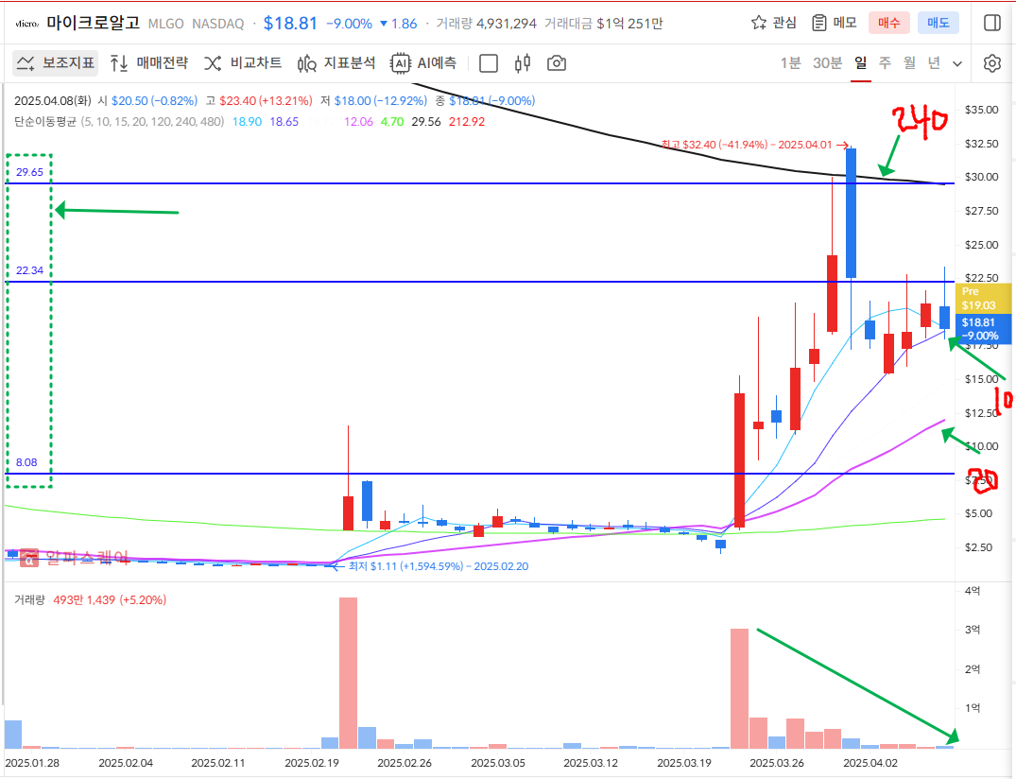Click the yellow Pre $19.03 price tag
The width and height of the screenshot is (1016, 779).
point(983,299)
